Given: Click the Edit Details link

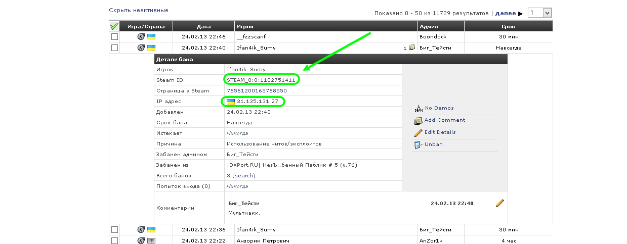Looking at the screenshot, I should click(x=440, y=132).
